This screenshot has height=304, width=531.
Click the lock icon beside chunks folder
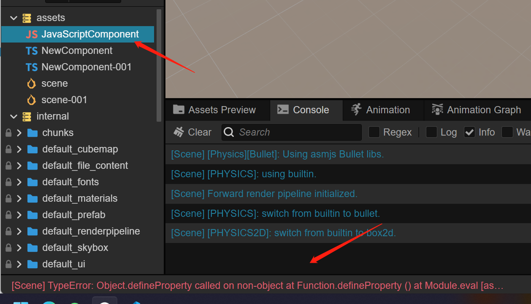(8, 133)
